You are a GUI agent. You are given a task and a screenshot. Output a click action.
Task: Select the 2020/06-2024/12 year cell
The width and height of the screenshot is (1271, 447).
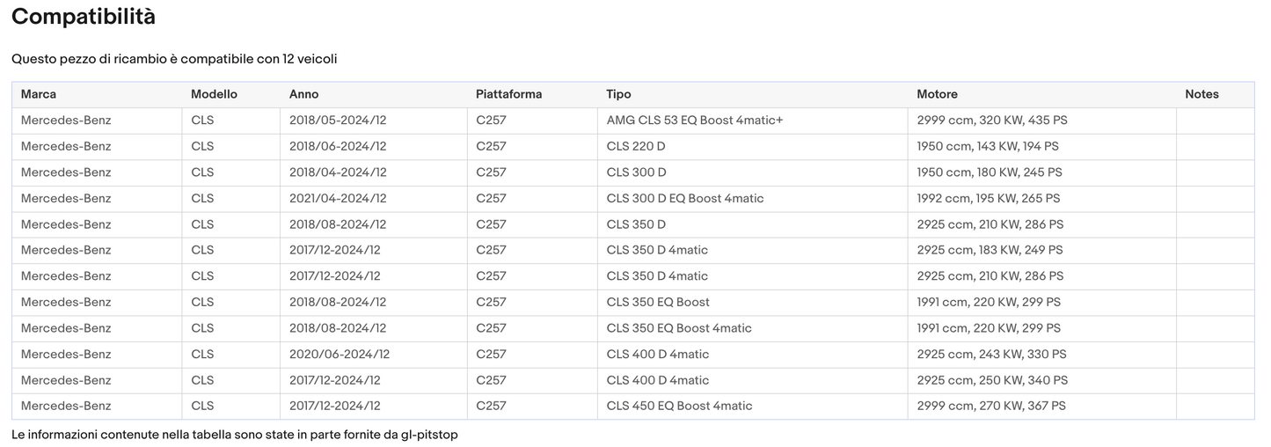click(x=339, y=354)
